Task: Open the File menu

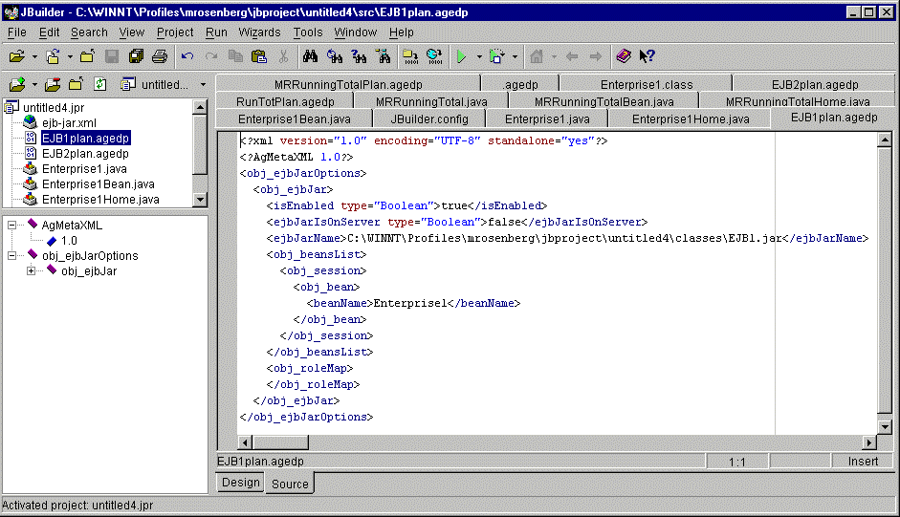Action: 16,32
